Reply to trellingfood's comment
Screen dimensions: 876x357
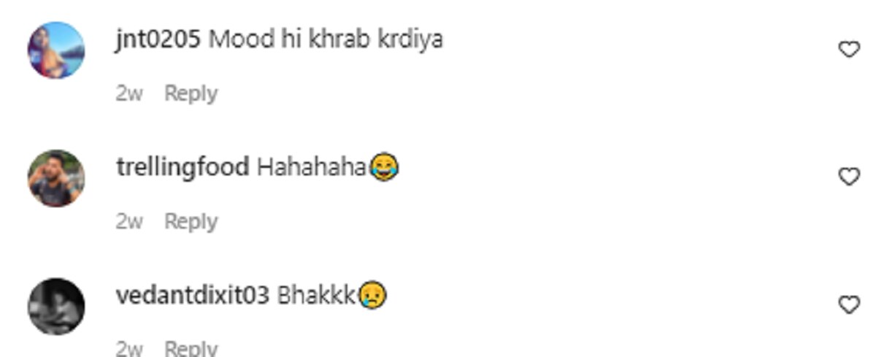pos(191,221)
